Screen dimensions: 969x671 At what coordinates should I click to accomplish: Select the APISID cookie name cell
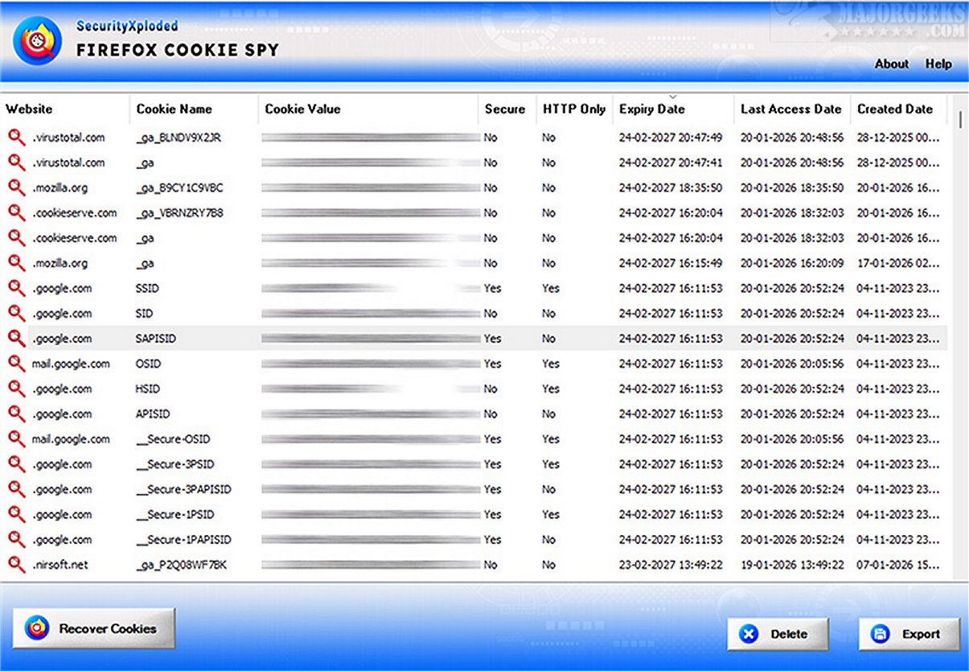[x=153, y=414]
